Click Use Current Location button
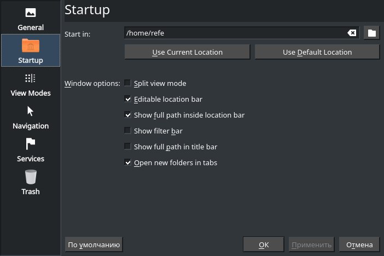The width and height of the screenshot is (384, 256). (x=187, y=52)
